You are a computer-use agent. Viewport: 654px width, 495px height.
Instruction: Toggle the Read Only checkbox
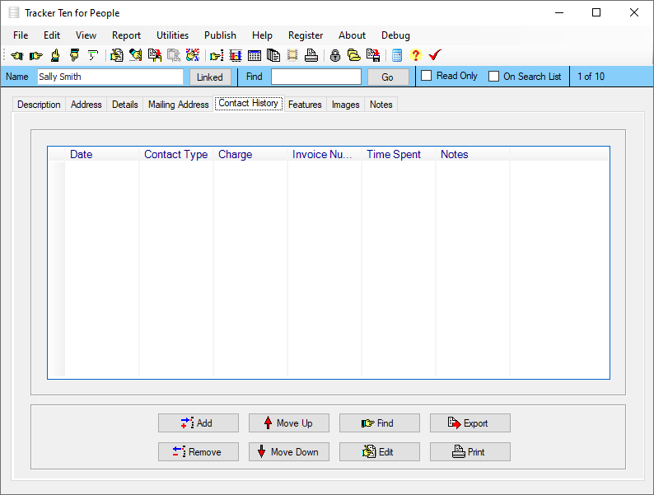(427, 76)
